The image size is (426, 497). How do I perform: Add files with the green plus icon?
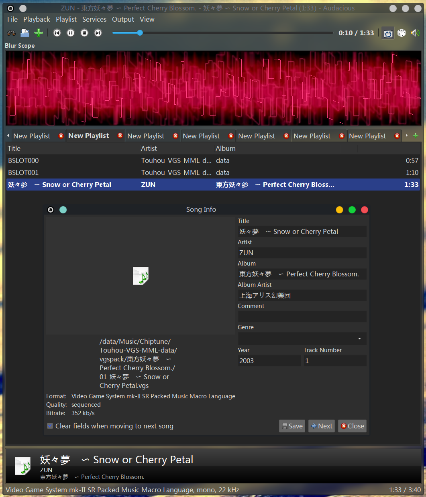tap(39, 33)
